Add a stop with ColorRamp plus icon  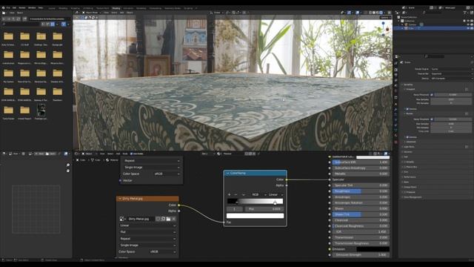(x=229, y=194)
